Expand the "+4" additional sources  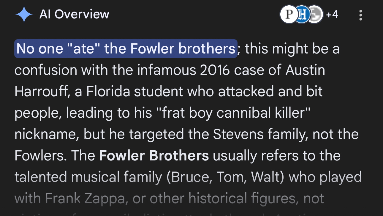[332, 14]
